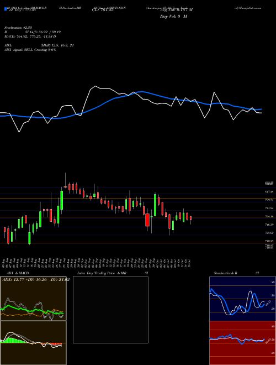The height and width of the screenshot is (365, 276).
Task: Click the empty intraday trading price panel
Action: 110,310
